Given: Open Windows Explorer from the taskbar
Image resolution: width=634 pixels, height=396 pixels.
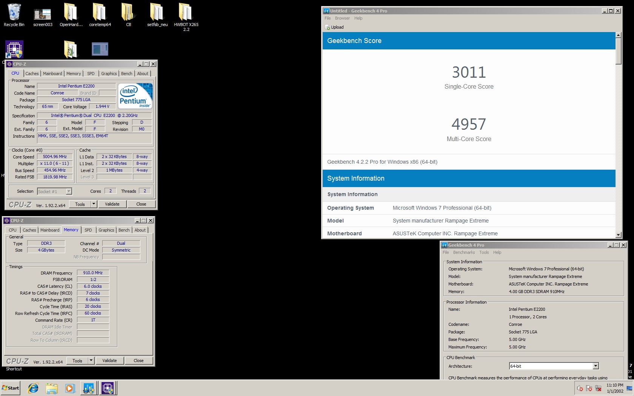Looking at the screenshot, I should pyautogui.click(x=51, y=388).
